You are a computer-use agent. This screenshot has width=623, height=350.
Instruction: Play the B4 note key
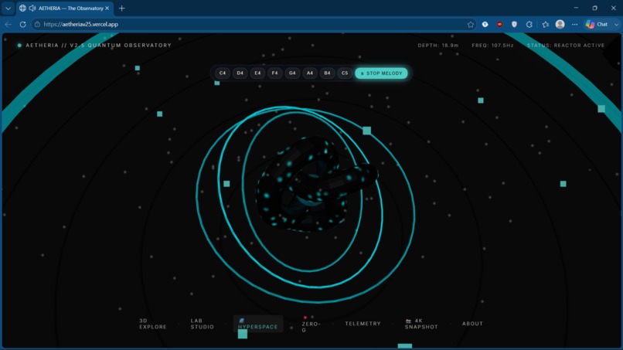327,73
